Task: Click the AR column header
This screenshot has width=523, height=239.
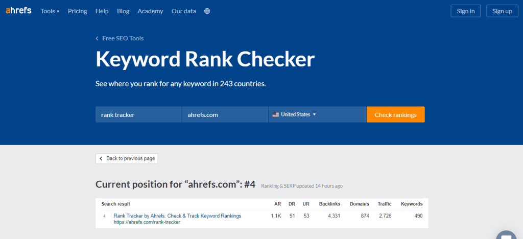Action: pyautogui.click(x=277, y=204)
